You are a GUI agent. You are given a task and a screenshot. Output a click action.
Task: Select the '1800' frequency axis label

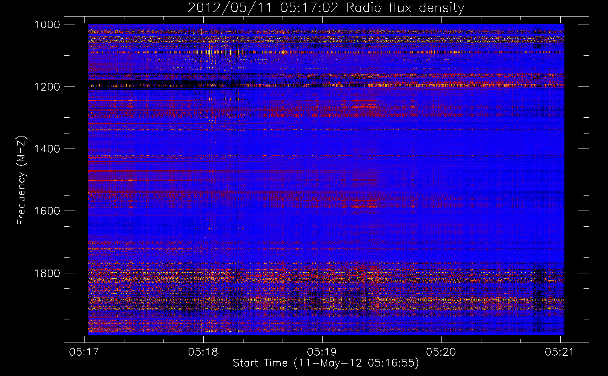47,273
